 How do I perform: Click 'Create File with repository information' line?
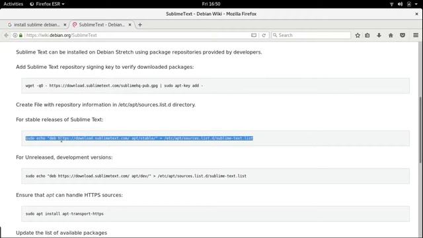click(106, 104)
